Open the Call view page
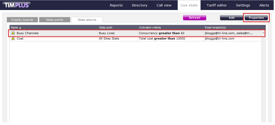This screenshot has height=125, width=275. coord(164,5)
